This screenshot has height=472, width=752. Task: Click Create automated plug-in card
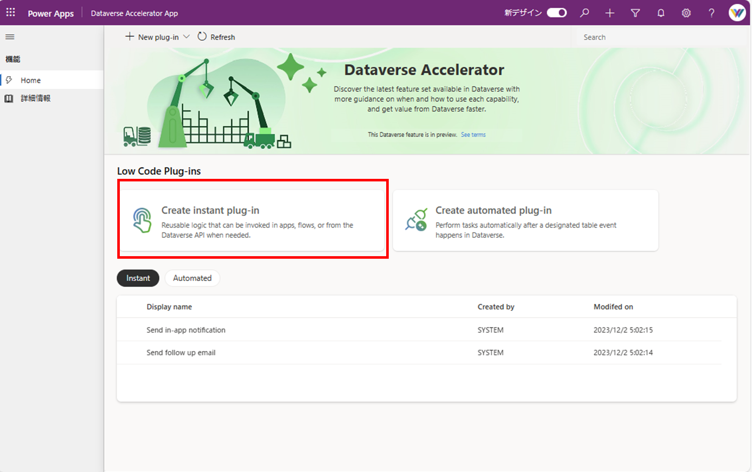point(526,220)
